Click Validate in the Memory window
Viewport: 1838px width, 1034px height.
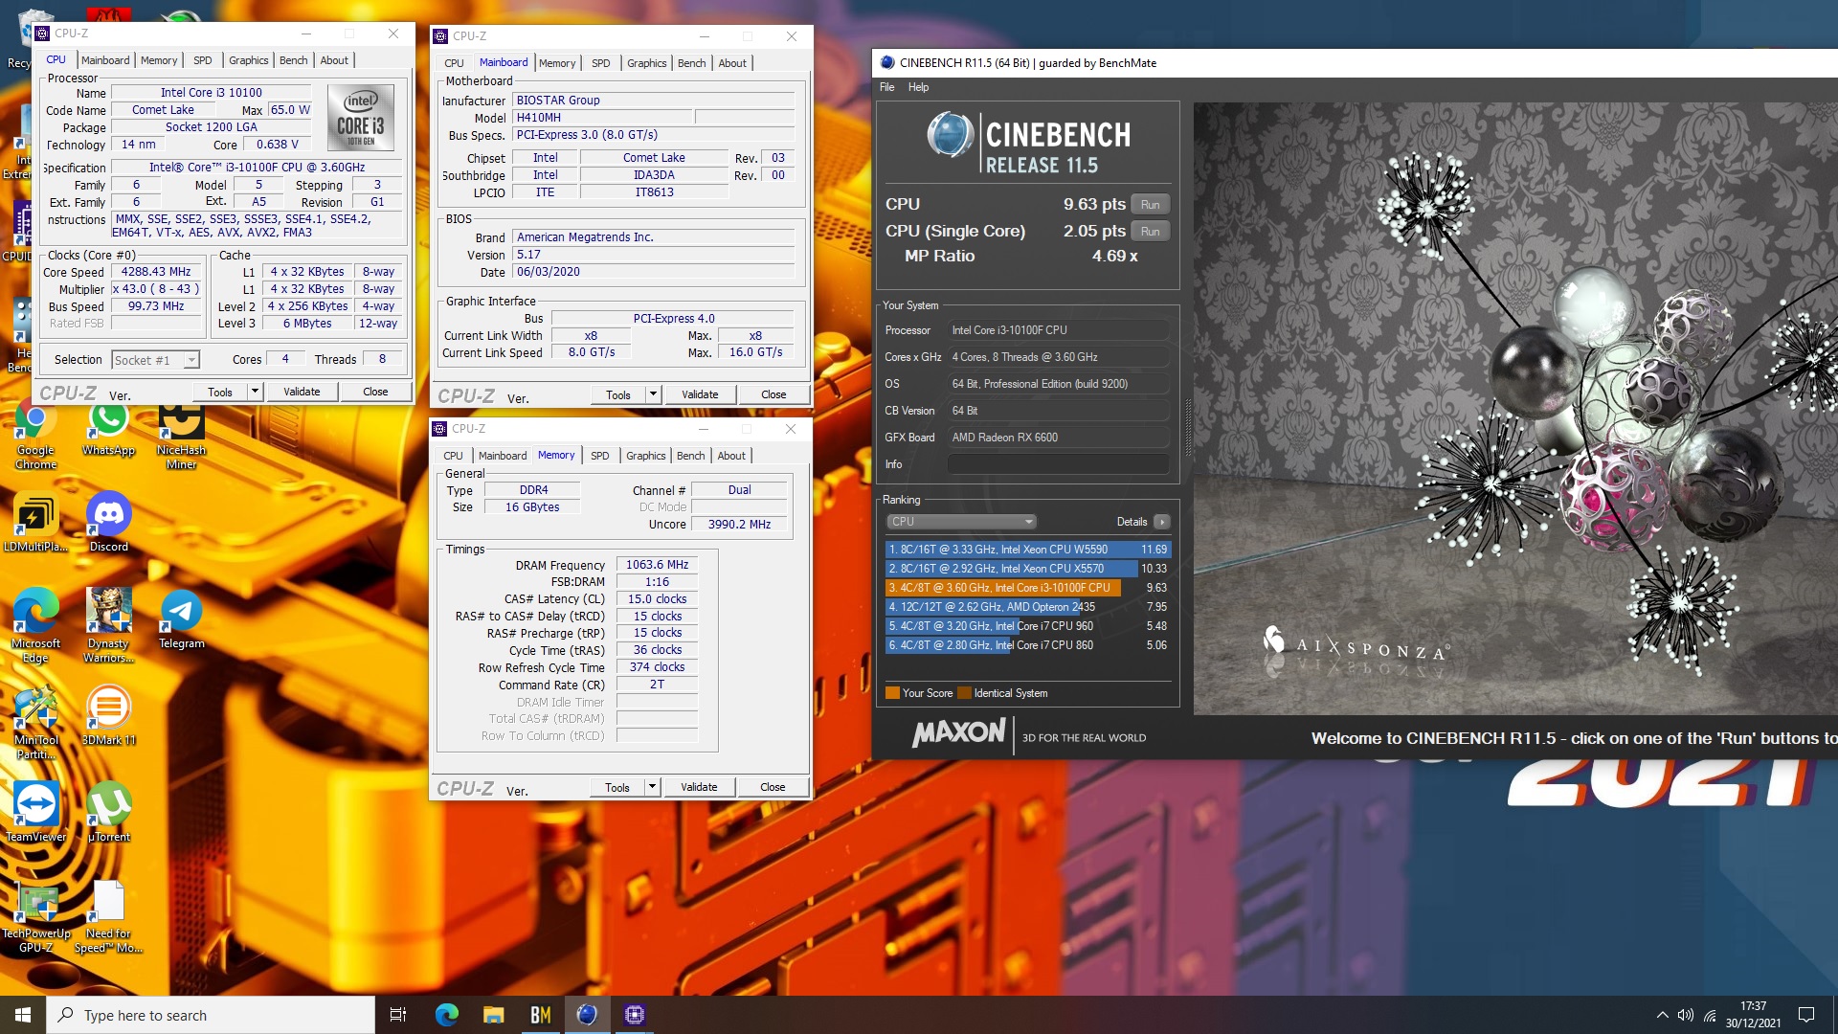pyautogui.click(x=699, y=787)
